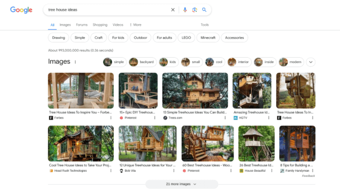Open options for HGTV result

(x=269, y=118)
